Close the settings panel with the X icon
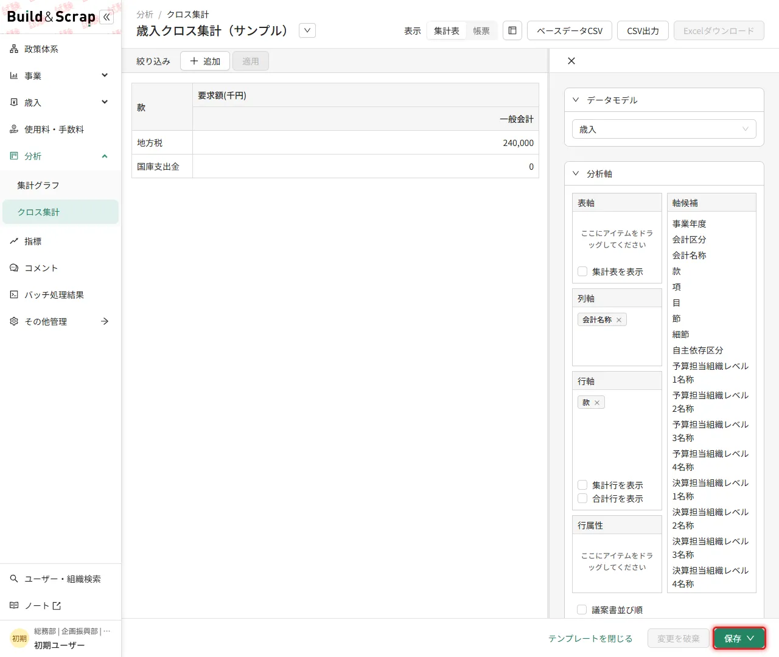779x657 pixels. (571, 61)
